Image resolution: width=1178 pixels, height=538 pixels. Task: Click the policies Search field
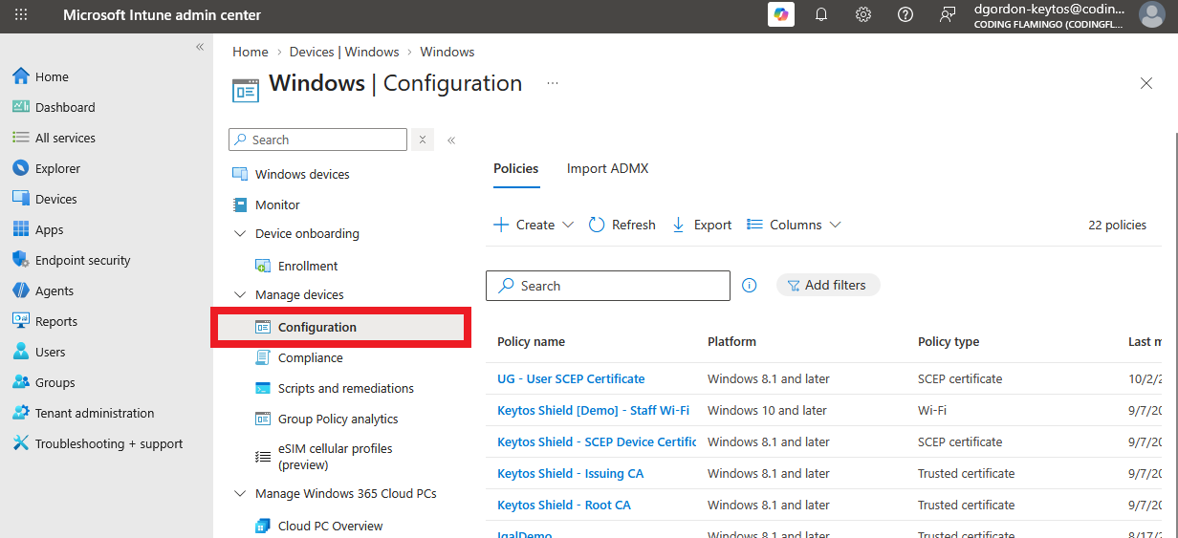[608, 286]
